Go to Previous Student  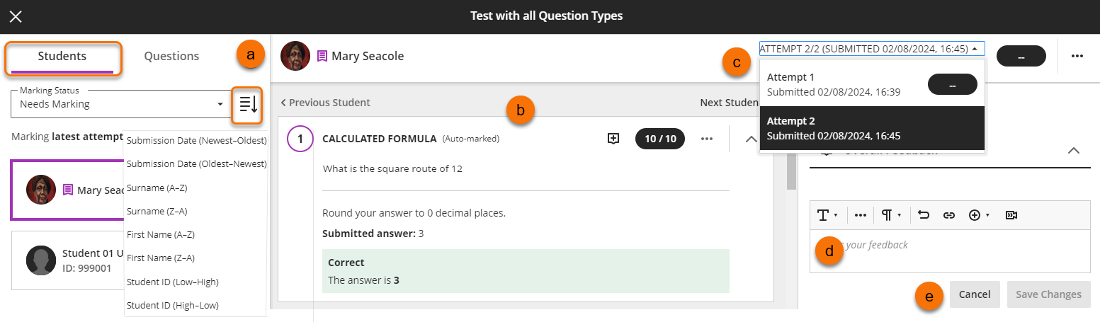tap(325, 103)
